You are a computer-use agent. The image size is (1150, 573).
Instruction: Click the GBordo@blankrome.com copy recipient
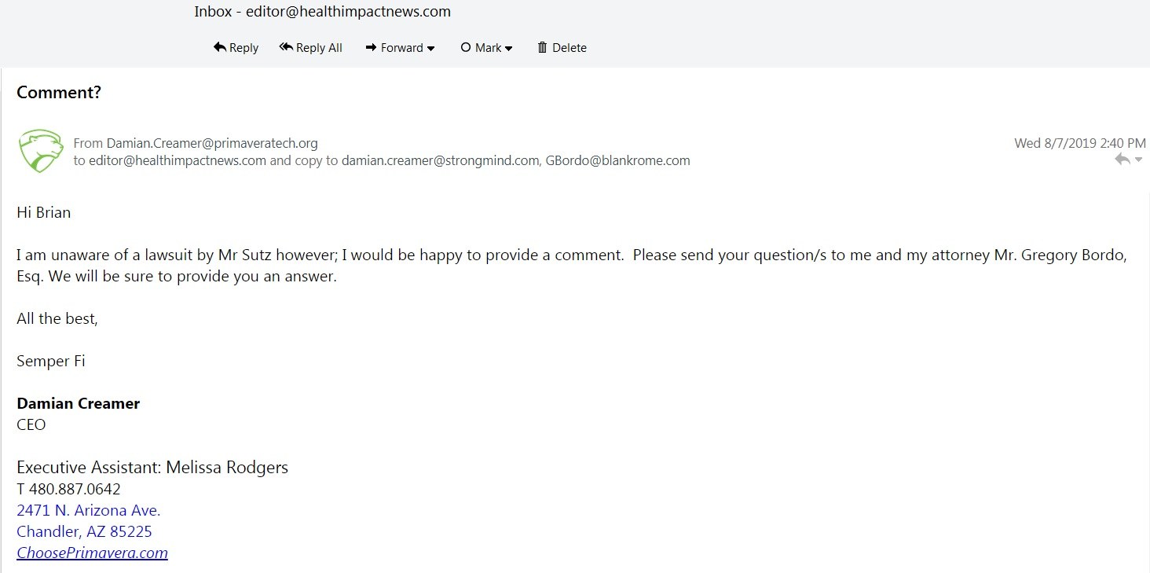[x=617, y=160]
